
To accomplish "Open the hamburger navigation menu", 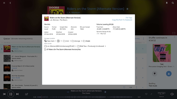I will [x=4, y=3].
